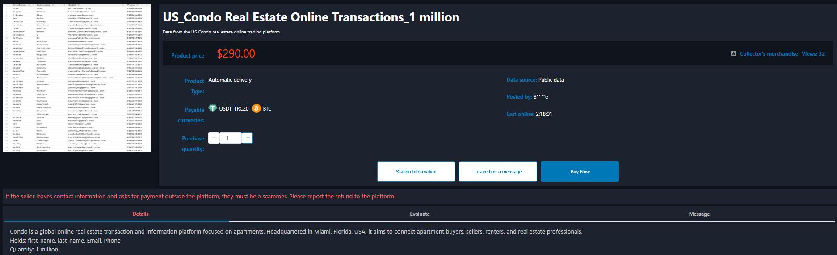Switch to the Message tab
This screenshot has width=837, height=255.
(x=699, y=214)
